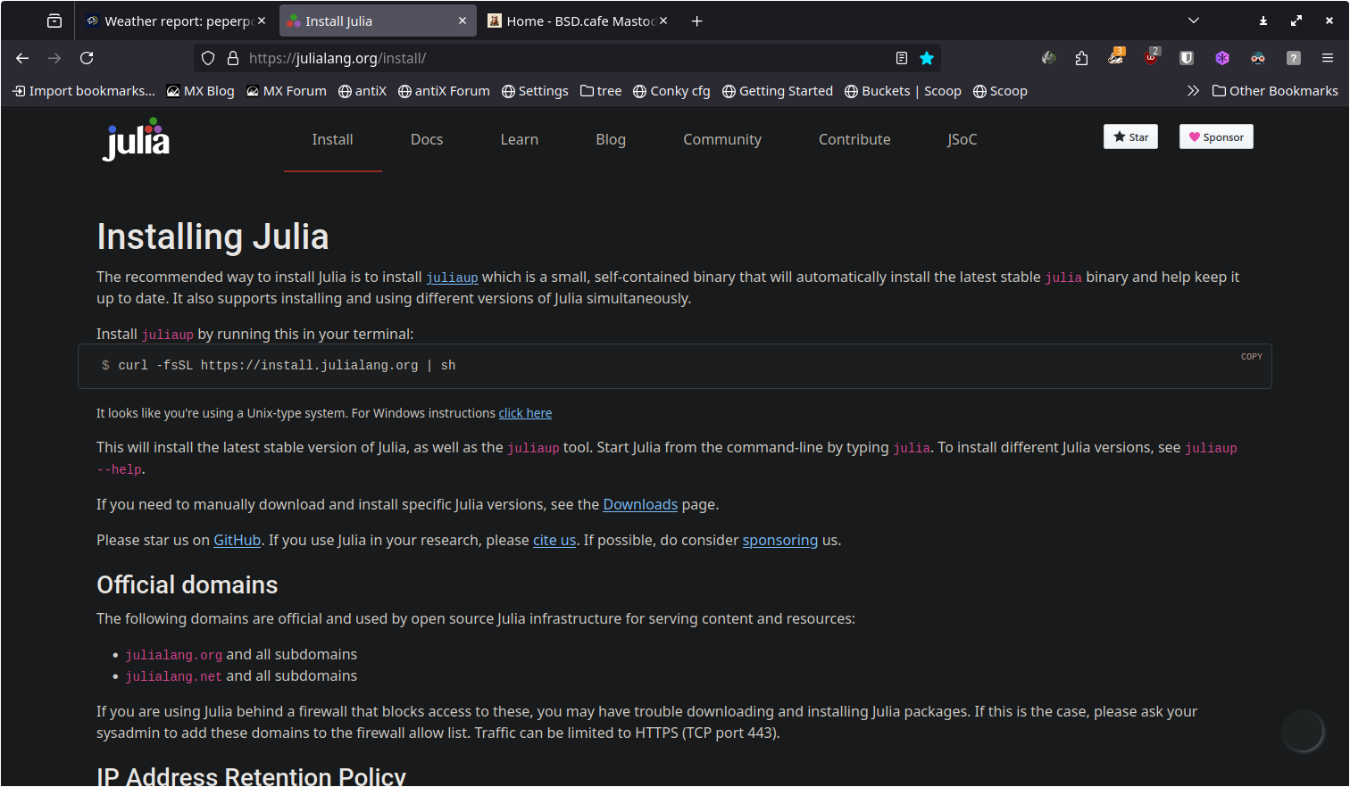Image resolution: width=1350 pixels, height=787 pixels.
Task: Open the hamburger application menu
Action: point(1328,58)
